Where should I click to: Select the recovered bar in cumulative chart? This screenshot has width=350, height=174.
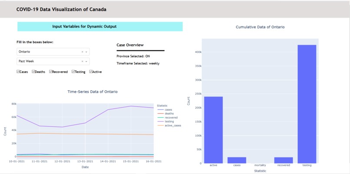pos(284,160)
